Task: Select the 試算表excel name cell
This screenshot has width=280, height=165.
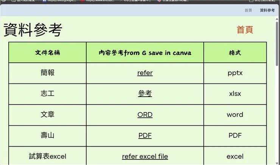Action: point(47,156)
